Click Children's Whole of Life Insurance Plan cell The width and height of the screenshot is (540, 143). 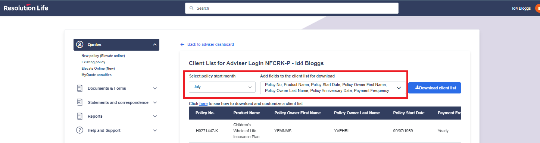[x=246, y=131]
